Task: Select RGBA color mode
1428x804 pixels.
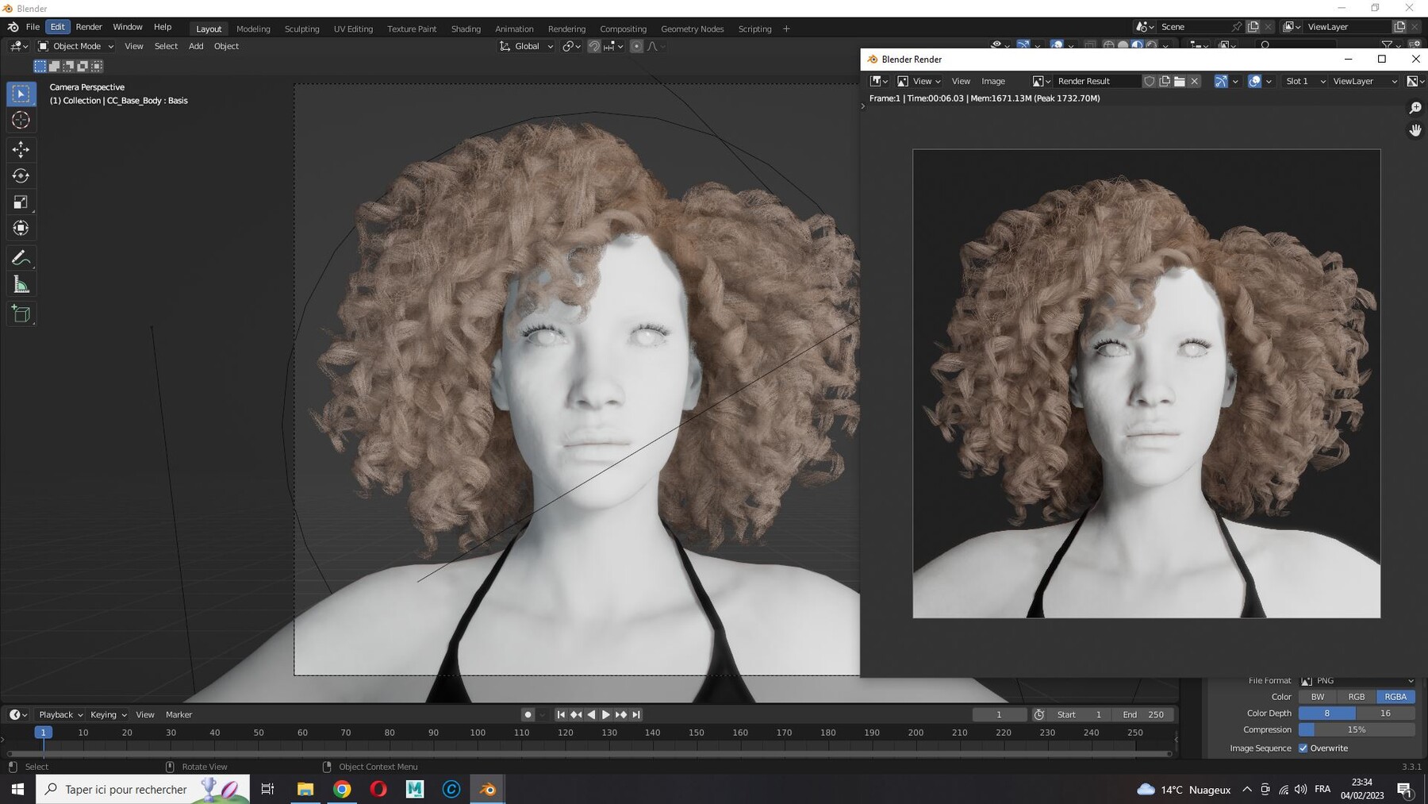Action: (x=1395, y=697)
